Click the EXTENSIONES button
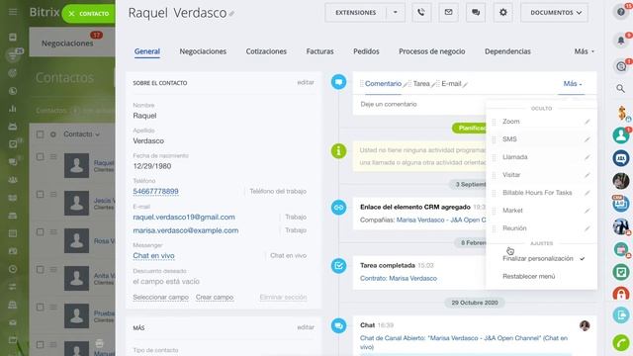This screenshot has height=356, width=633. (x=355, y=13)
